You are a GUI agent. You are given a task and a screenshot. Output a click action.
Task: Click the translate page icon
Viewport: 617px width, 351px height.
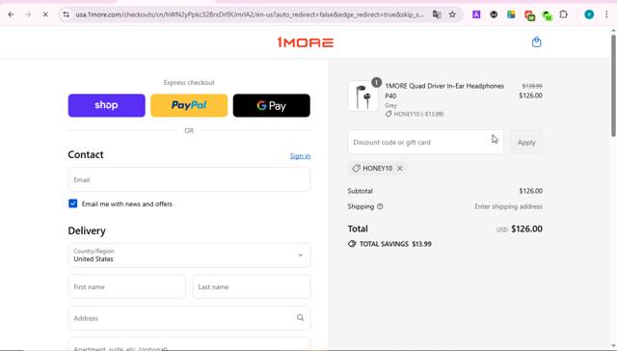click(x=437, y=14)
